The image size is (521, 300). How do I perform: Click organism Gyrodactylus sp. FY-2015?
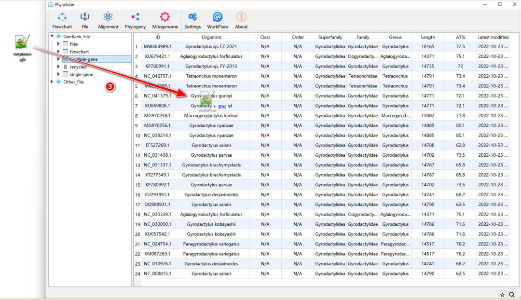211,66
